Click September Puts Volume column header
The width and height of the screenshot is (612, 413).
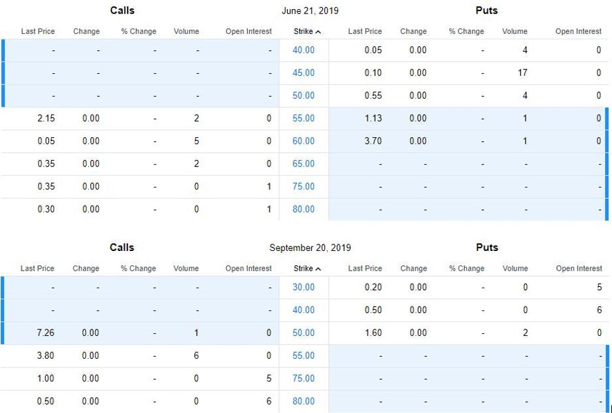[515, 269]
